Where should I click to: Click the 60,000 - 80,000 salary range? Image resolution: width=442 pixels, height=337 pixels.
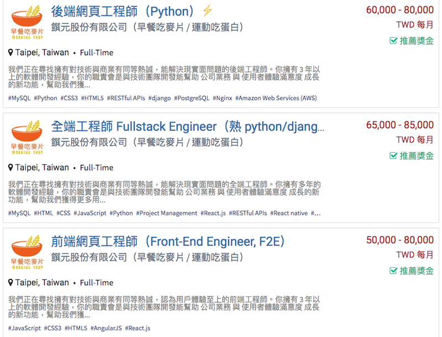399,10
